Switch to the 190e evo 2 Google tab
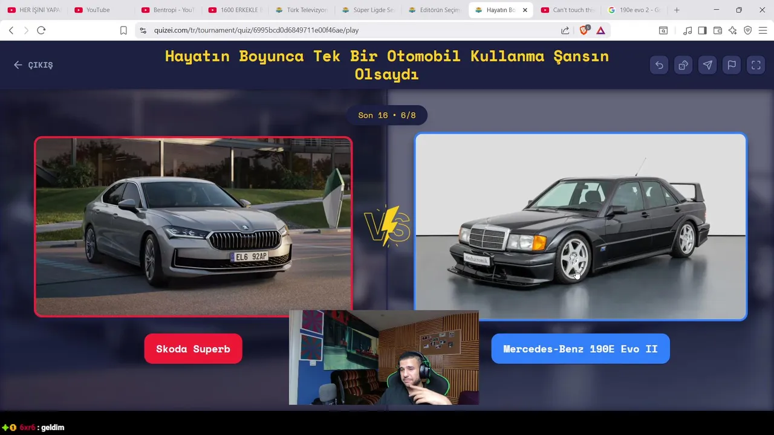This screenshot has width=774, height=435. [x=635, y=10]
